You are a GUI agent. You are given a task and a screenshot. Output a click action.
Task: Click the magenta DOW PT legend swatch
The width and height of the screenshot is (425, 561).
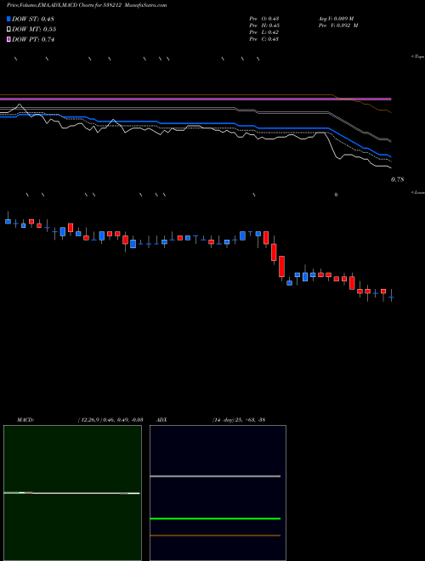click(9, 39)
